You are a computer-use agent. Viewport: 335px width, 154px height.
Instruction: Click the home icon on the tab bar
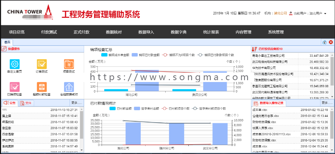pyautogui.click(x=325, y=42)
